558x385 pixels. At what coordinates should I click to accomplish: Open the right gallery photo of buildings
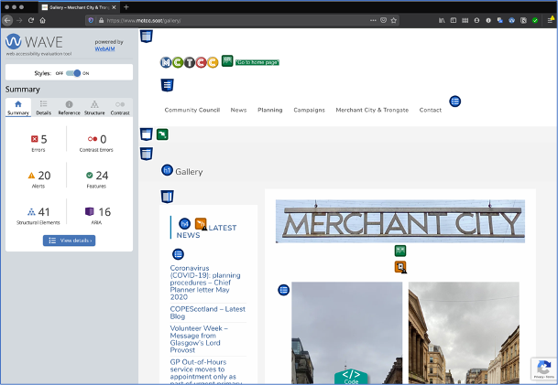[x=464, y=333]
